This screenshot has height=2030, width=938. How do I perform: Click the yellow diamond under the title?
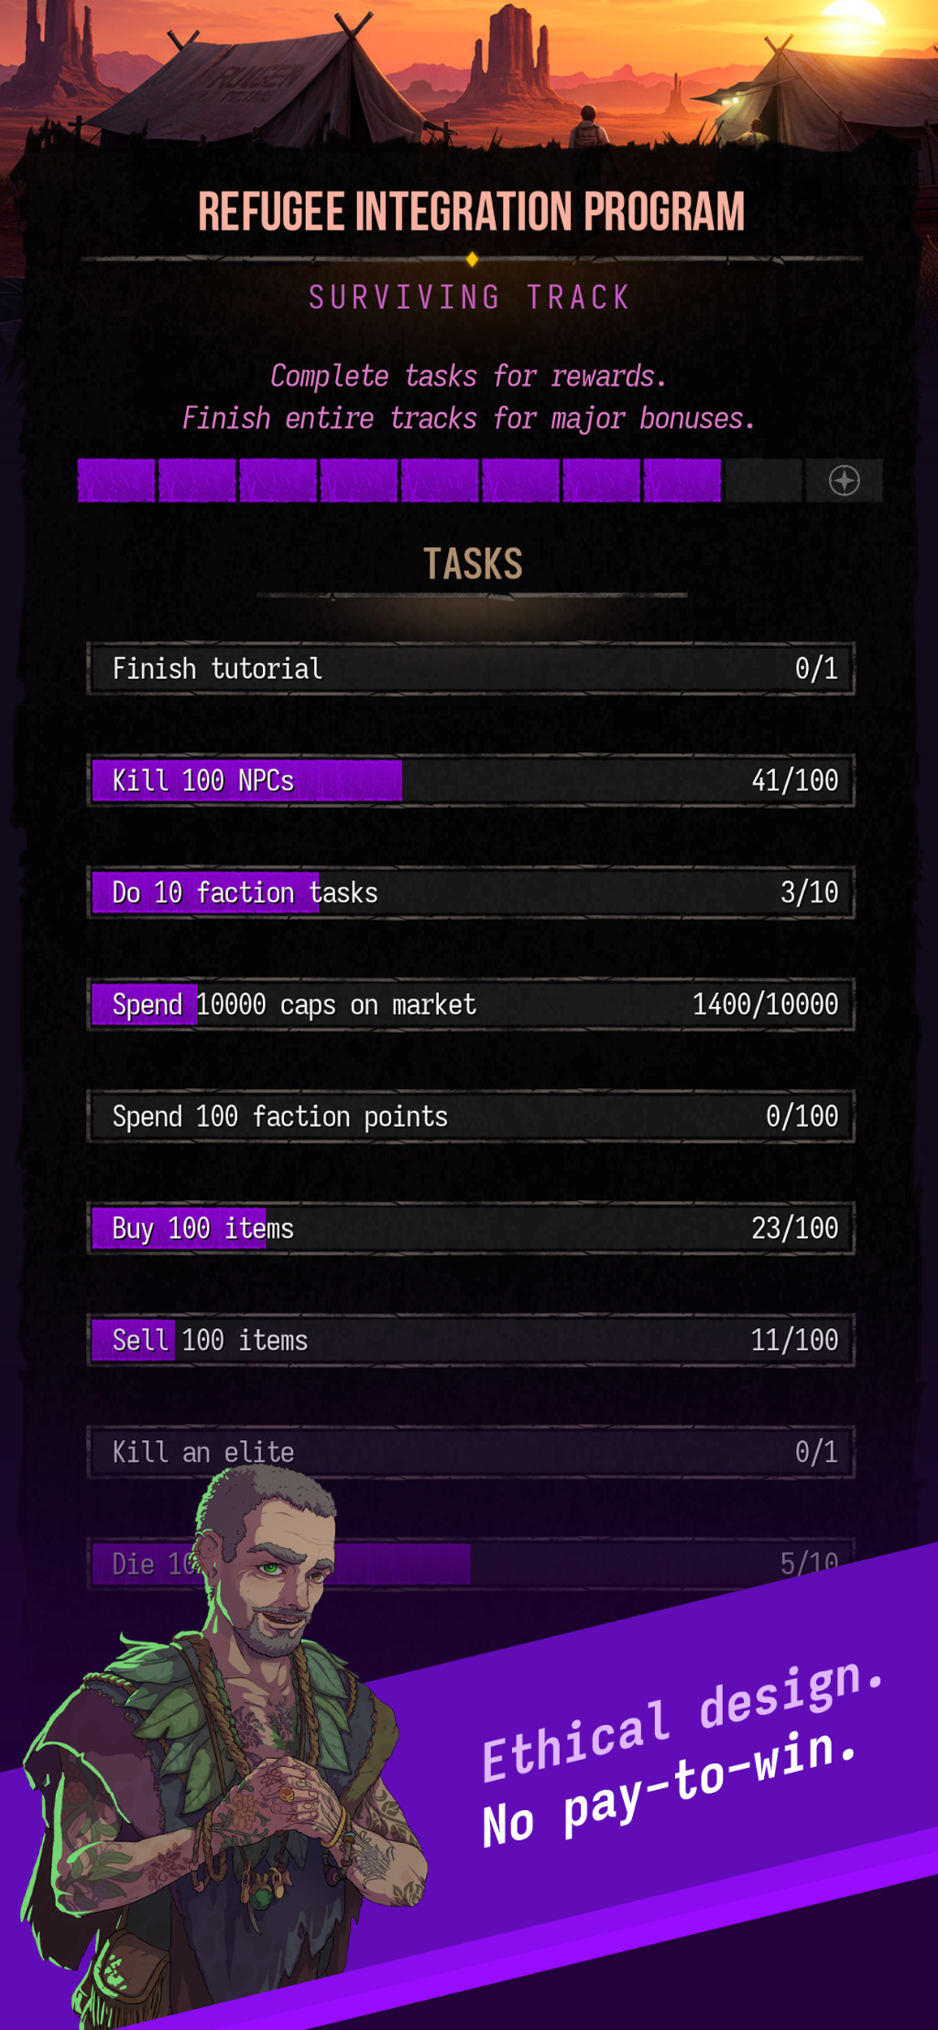pyautogui.click(x=472, y=259)
